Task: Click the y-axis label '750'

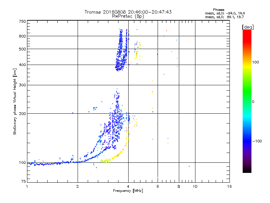Action: point(22,21)
